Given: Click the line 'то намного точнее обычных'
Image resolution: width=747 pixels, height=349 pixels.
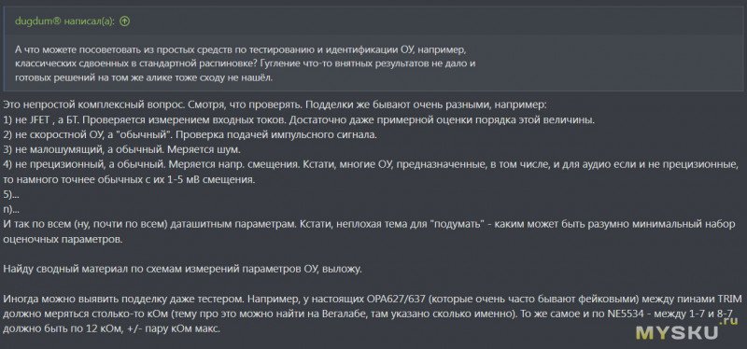Looking at the screenshot, I should tap(130, 180).
